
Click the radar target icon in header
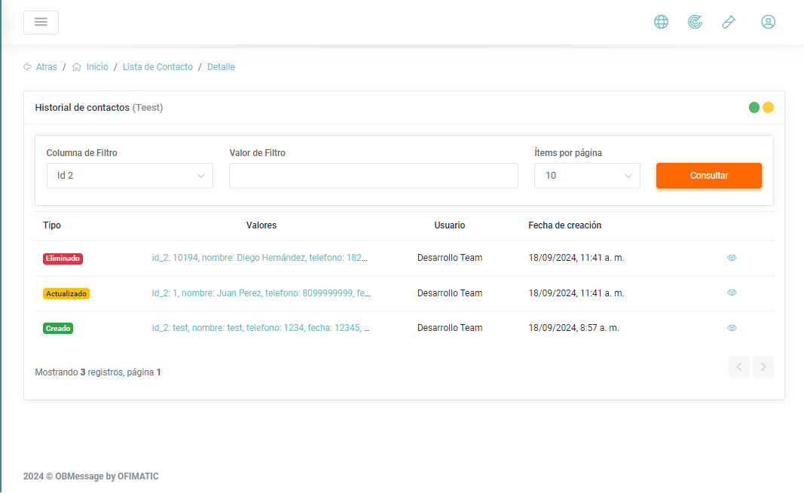[x=695, y=22]
